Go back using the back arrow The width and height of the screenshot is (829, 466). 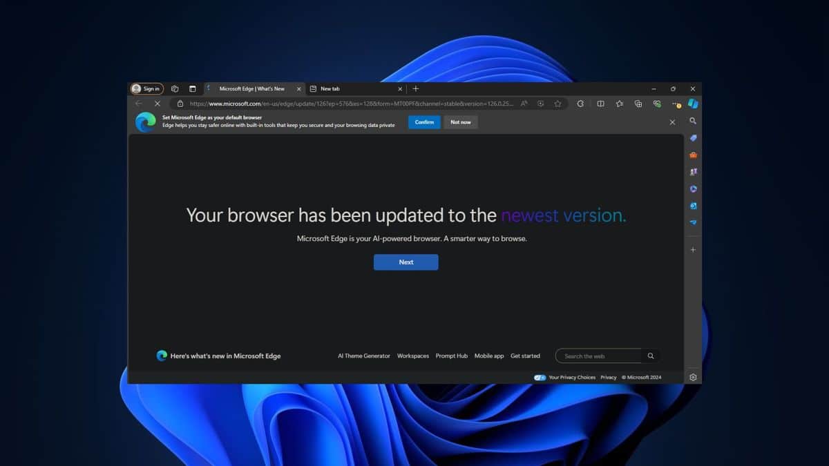tap(139, 104)
